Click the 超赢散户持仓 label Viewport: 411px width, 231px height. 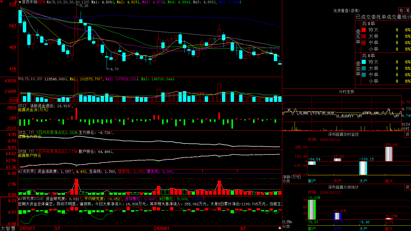point(30,156)
